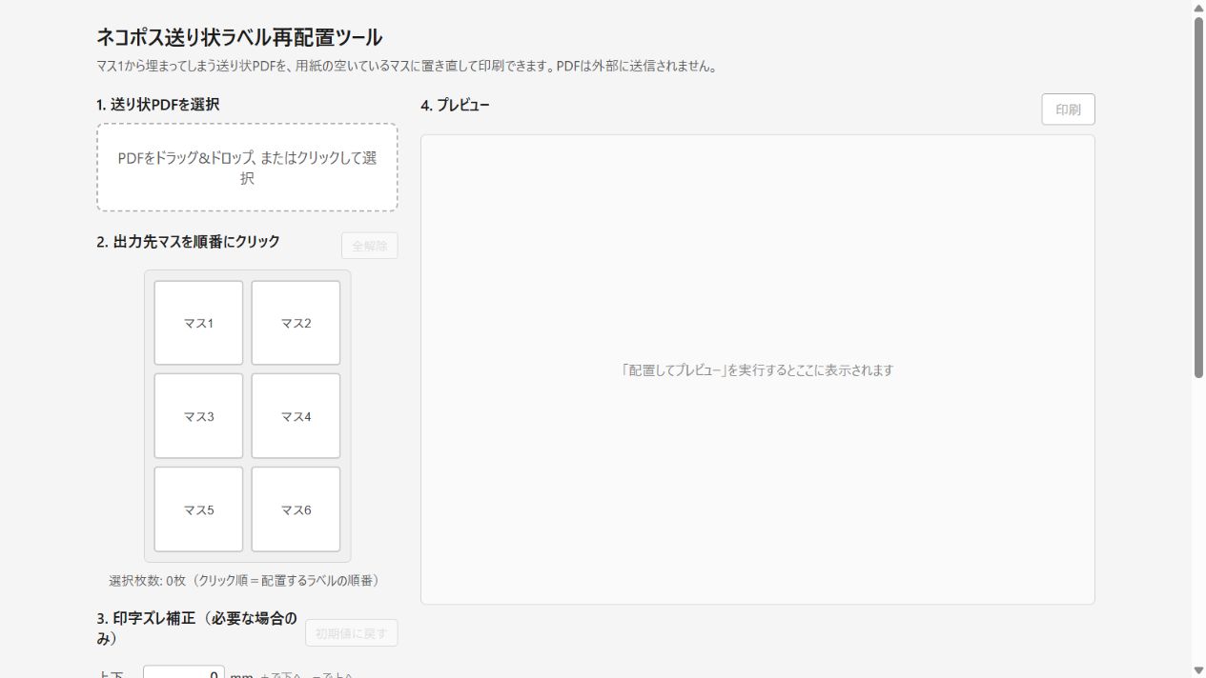This screenshot has width=1206, height=678.
Task: Select output cell マス5
Action: pos(198,509)
